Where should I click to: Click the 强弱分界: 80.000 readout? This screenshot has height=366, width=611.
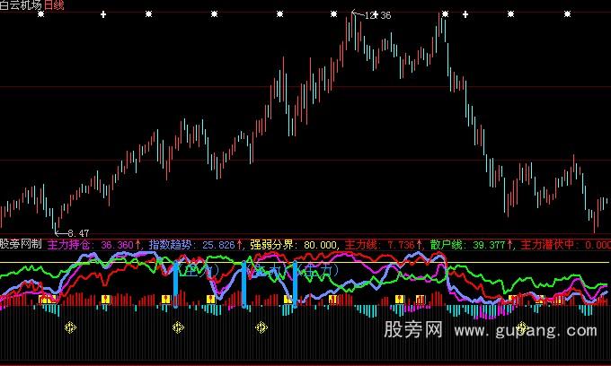coord(293,245)
